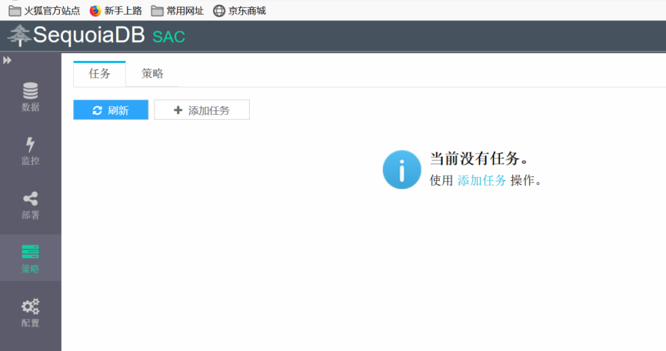Open the 京东商城 bookmark
Image resolution: width=666 pixels, height=351 pixels.
[239, 10]
